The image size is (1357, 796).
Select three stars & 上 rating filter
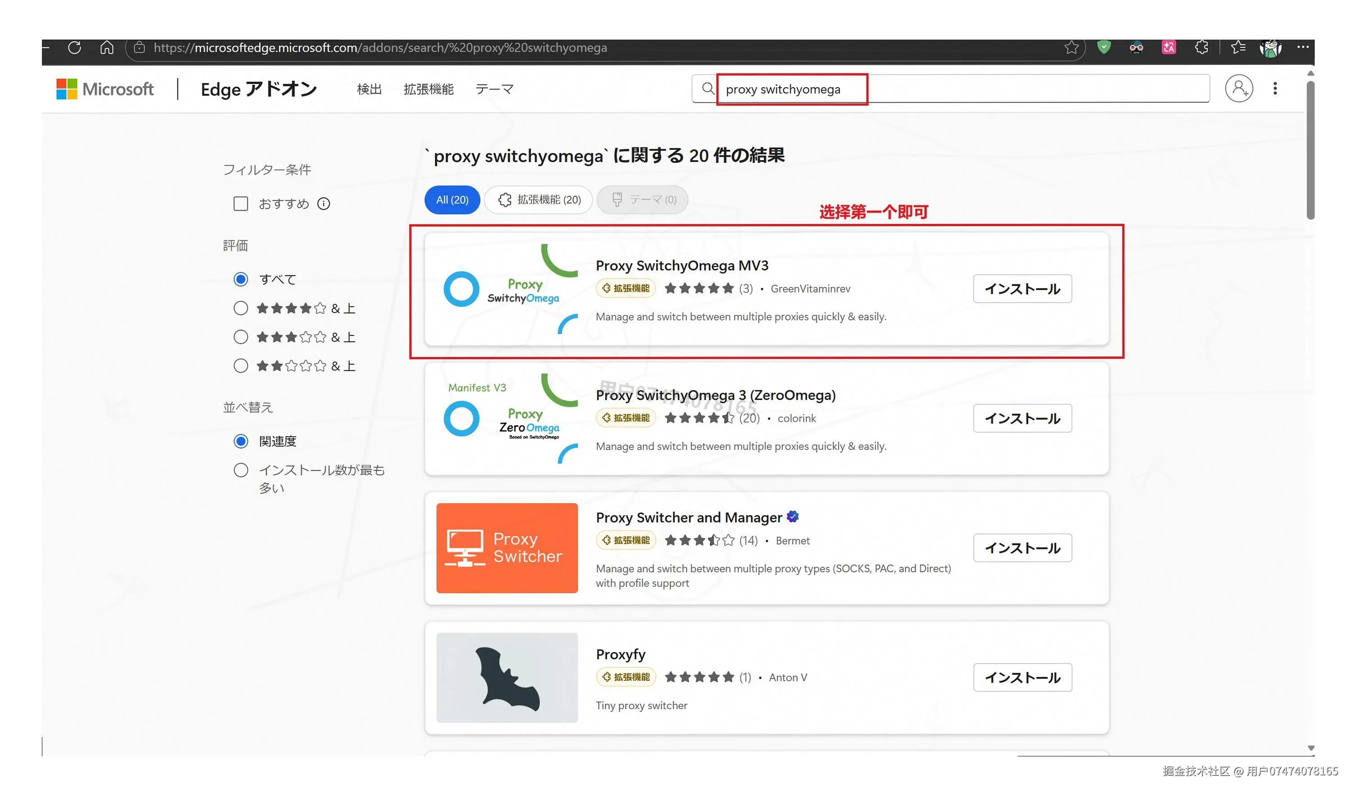240,337
